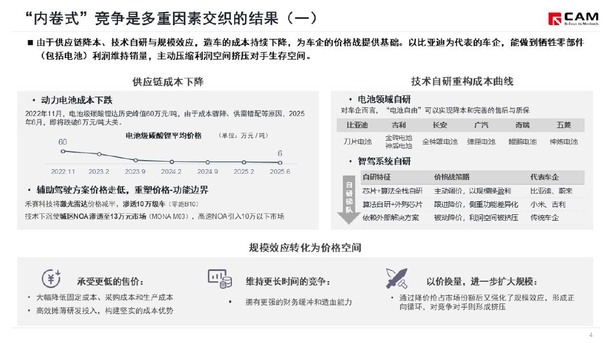Click the 代表车企 table header
Image resolution: width=611 pixels, height=343 pixels.
[x=545, y=177]
